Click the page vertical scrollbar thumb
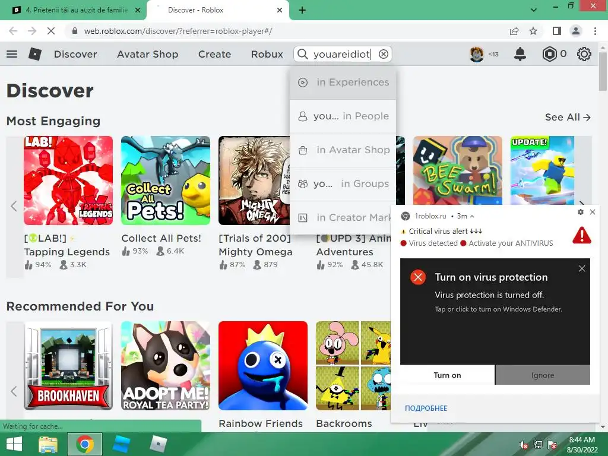This screenshot has height=456, width=608. click(603, 72)
